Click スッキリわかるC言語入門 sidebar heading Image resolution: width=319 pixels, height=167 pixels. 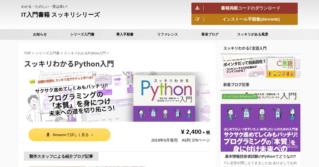(245, 48)
